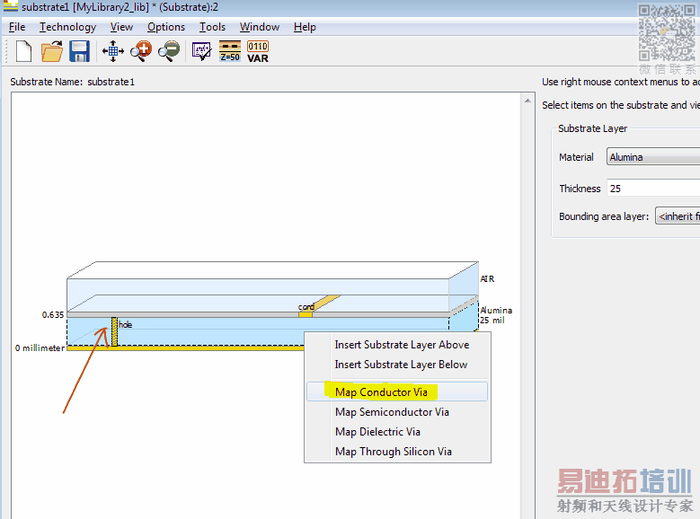Open the Tools menu
This screenshot has height=519, width=700.
[x=212, y=27]
